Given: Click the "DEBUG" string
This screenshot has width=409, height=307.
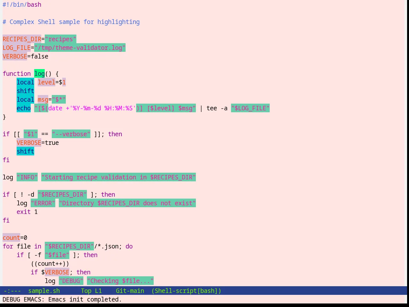Looking at the screenshot, I should [x=71, y=281].
